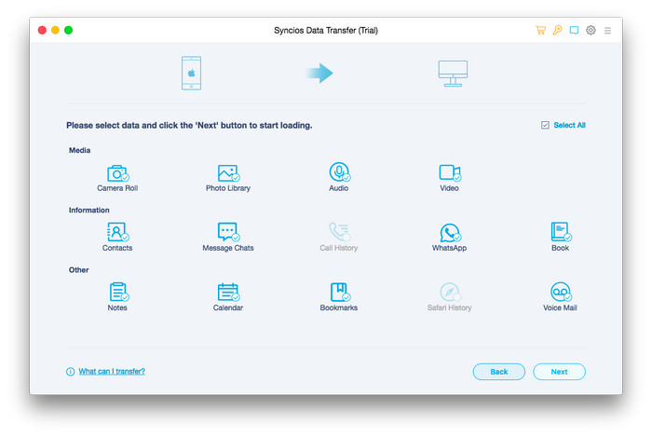Open the feedback chat icon
This screenshot has height=437, width=652.
pyautogui.click(x=574, y=31)
